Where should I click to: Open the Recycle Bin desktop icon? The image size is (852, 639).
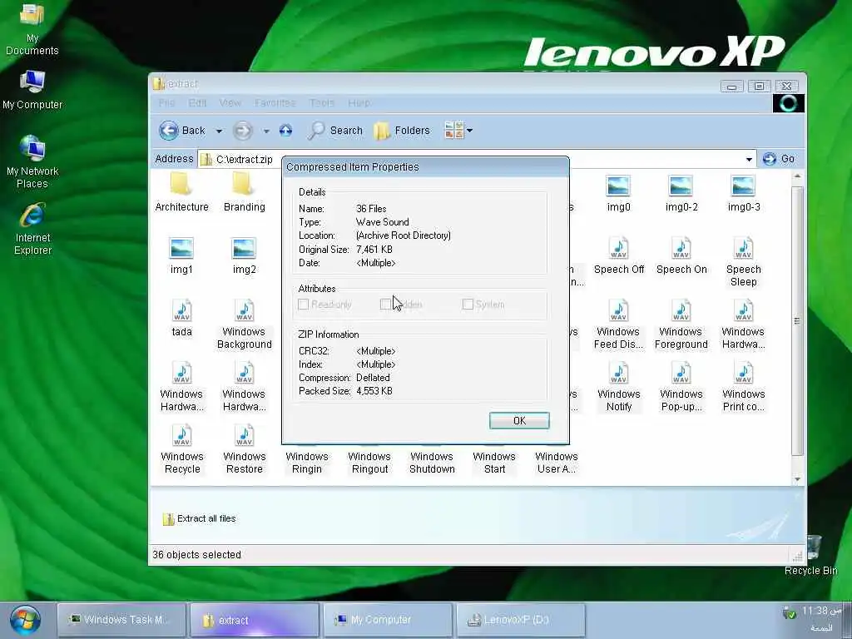[811, 555]
